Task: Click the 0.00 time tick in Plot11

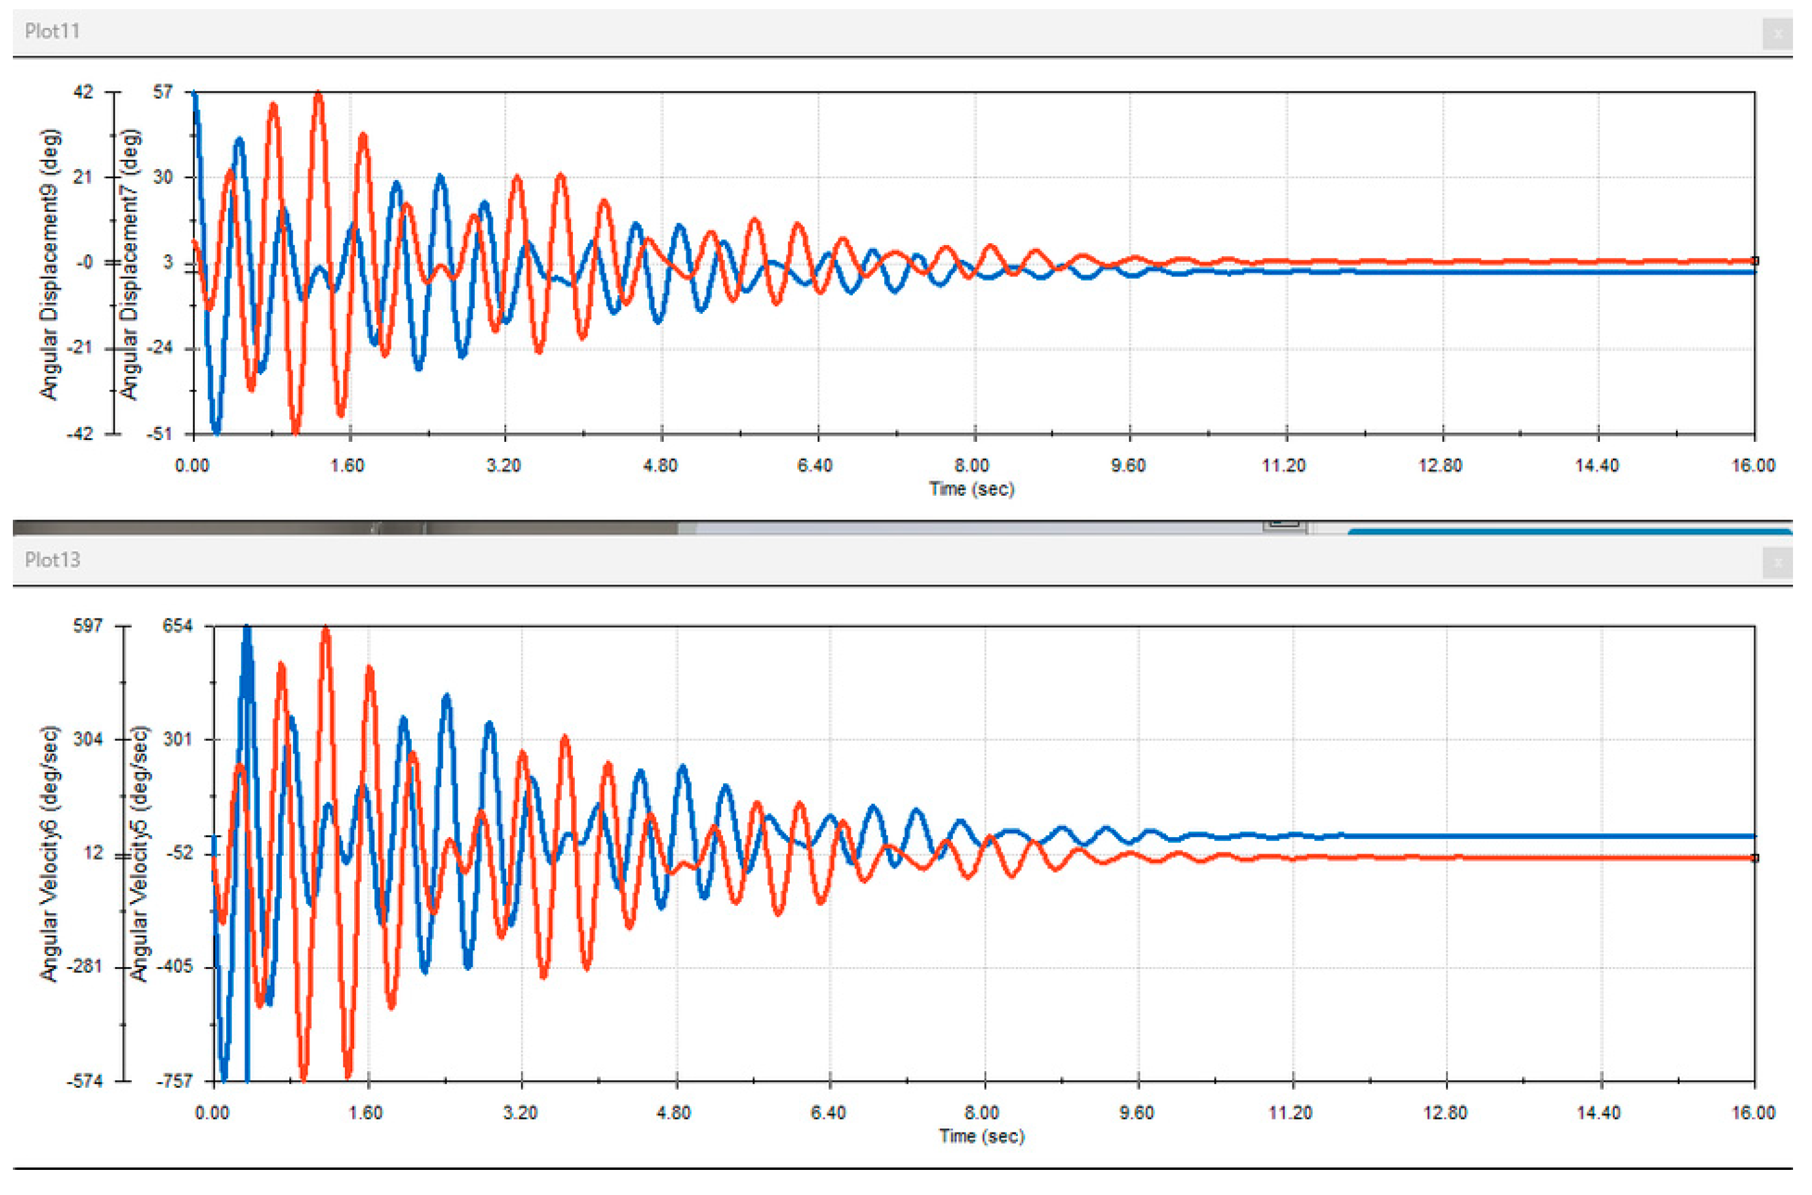Action: point(192,466)
